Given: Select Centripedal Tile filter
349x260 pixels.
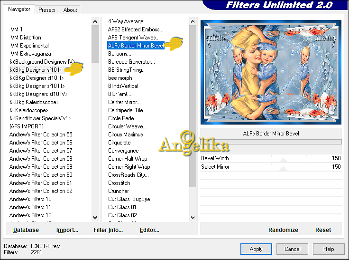Looking at the screenshot, I should [x=126, y=110].
